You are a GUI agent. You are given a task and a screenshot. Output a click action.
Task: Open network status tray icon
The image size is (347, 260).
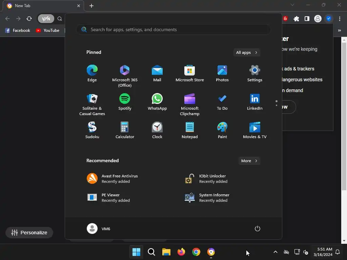click(297, 252)
